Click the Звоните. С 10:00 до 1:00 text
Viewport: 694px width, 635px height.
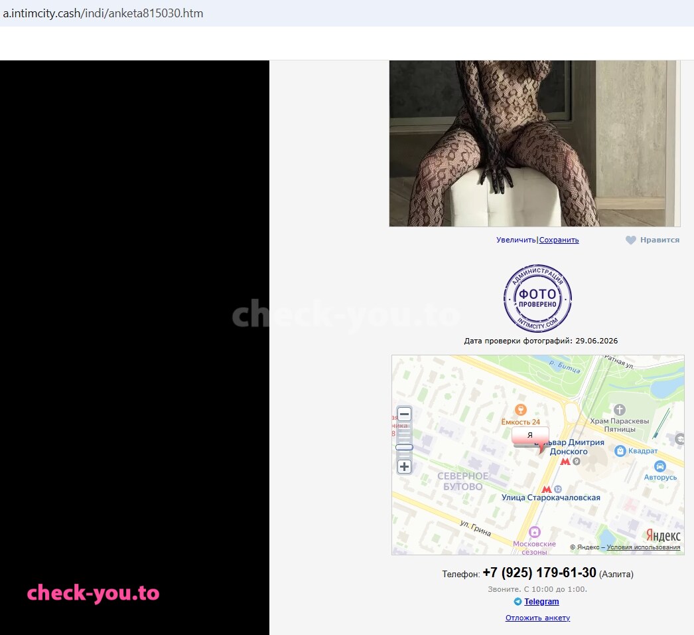[537, 589]
